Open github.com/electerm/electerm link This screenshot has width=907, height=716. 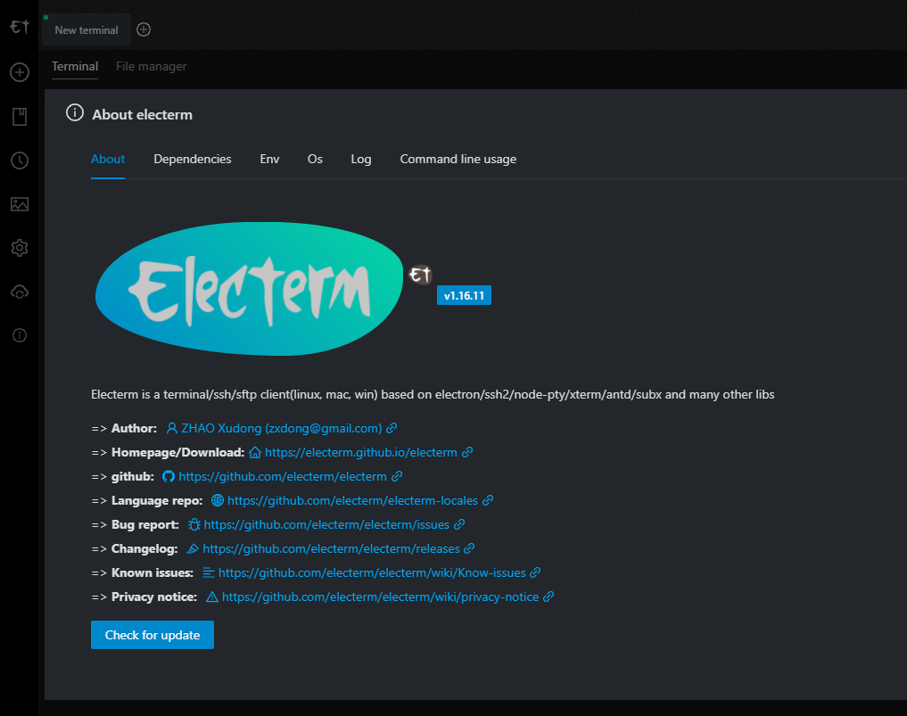pos(283,476)
